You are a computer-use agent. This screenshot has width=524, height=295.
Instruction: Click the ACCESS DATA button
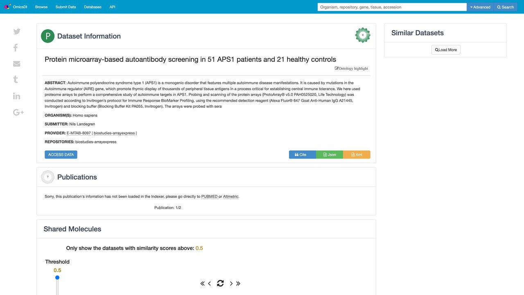(x=61, y=154)
